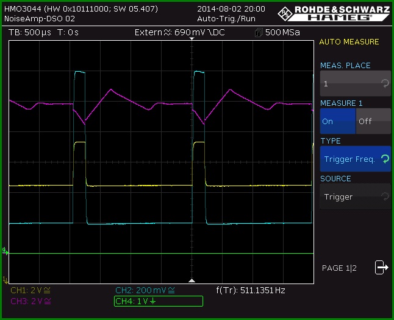Click the CH1 ground marker at bottom left

pos(5,280)
